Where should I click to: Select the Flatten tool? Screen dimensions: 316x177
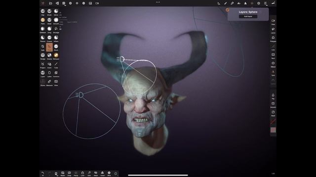click(x=43, y=38)
